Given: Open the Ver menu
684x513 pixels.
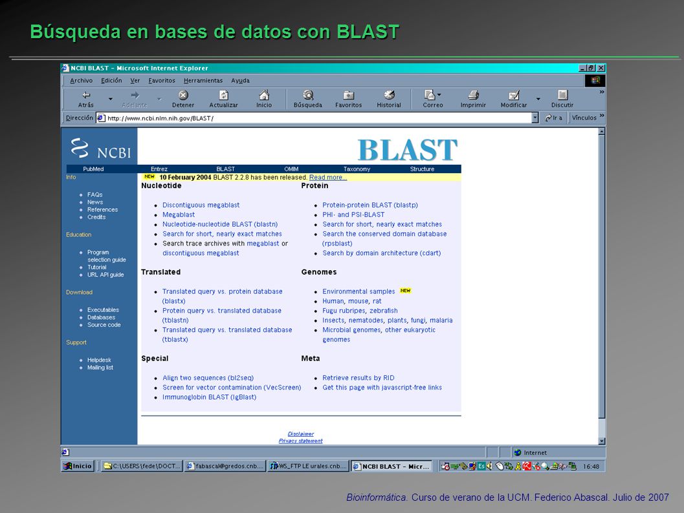Looking at the screenshot, I should point(135,81).
